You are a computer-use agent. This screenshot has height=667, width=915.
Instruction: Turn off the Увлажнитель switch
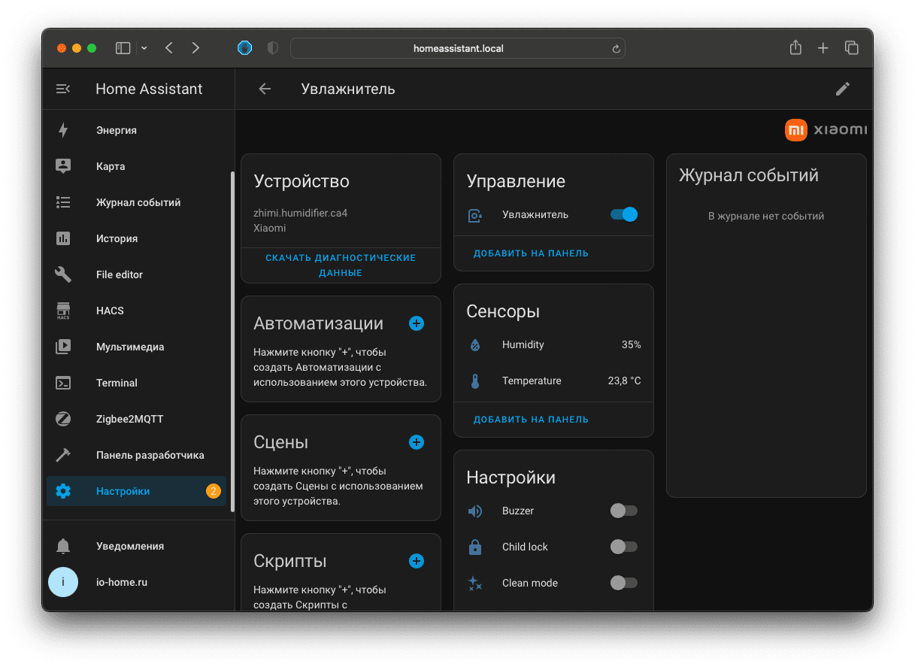624,214
